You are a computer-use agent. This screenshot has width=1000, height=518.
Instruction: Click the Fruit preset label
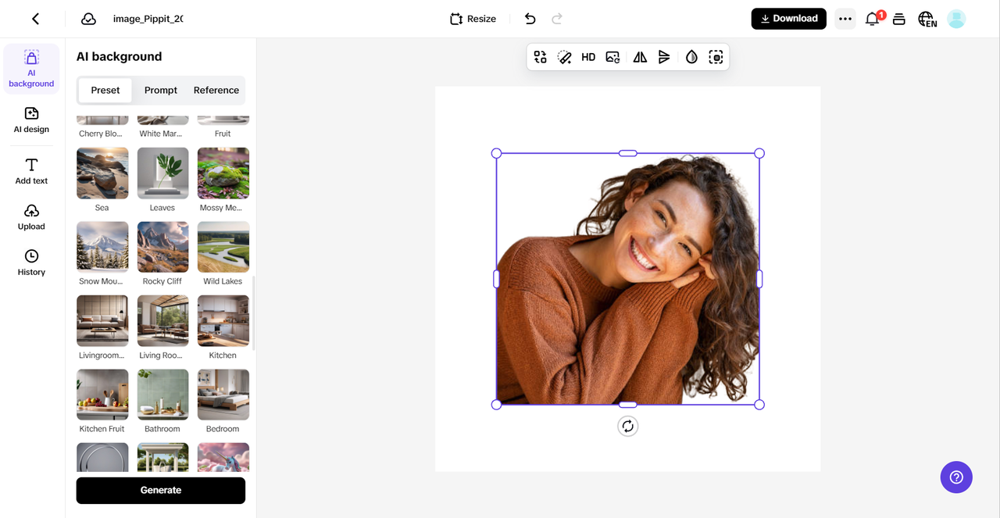[x=223, y=134]
